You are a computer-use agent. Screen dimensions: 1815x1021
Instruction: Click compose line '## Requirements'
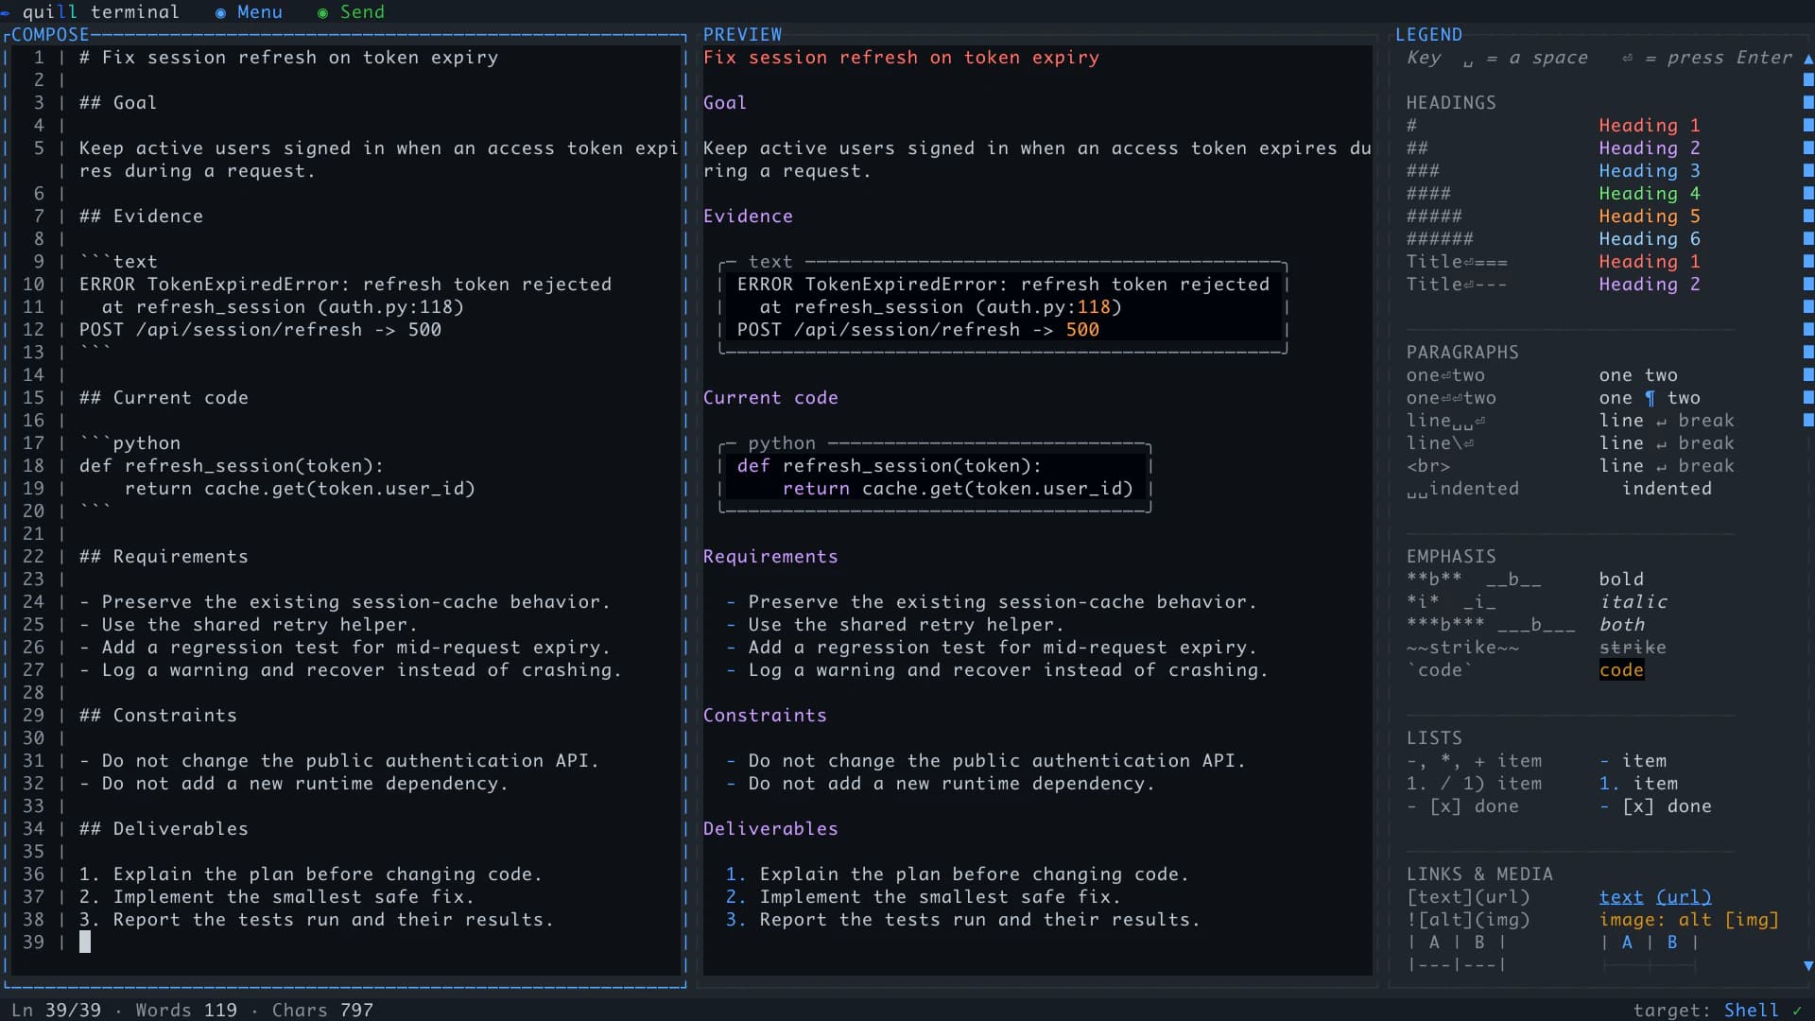[x=164, y=557]
